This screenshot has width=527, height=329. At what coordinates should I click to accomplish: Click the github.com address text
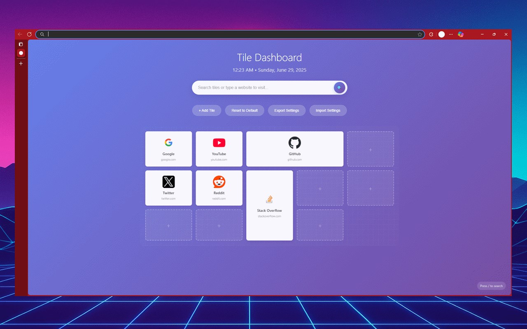pos(295,160)
